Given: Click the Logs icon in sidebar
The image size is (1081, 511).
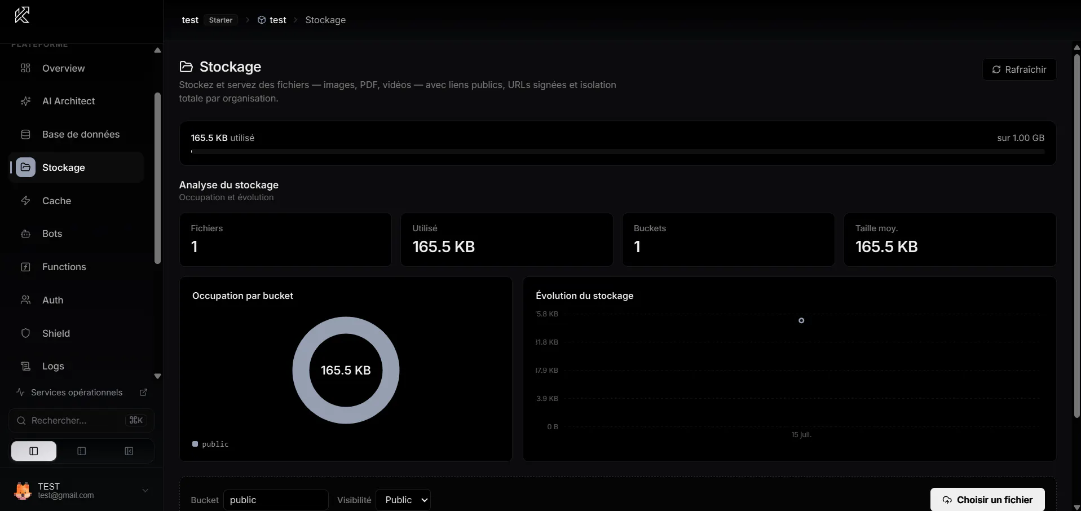Looking at the screenshot, I should tap(25, 366).
